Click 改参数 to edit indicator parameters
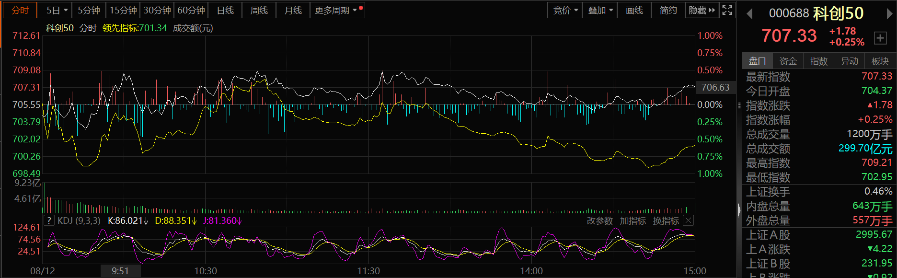The image size is (897, 278). pos(599,220)
